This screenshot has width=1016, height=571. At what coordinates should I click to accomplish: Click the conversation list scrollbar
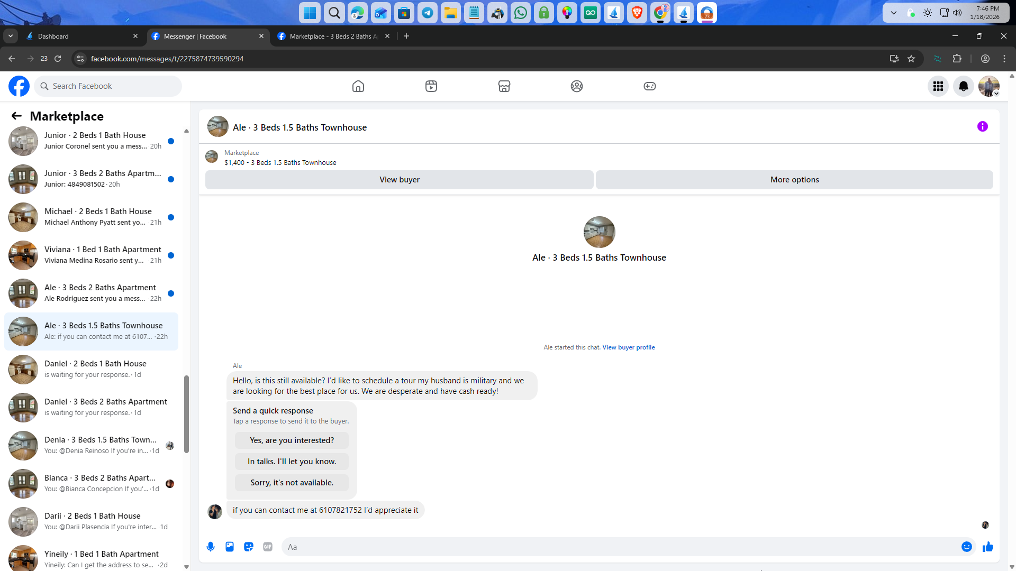point(186,414)
